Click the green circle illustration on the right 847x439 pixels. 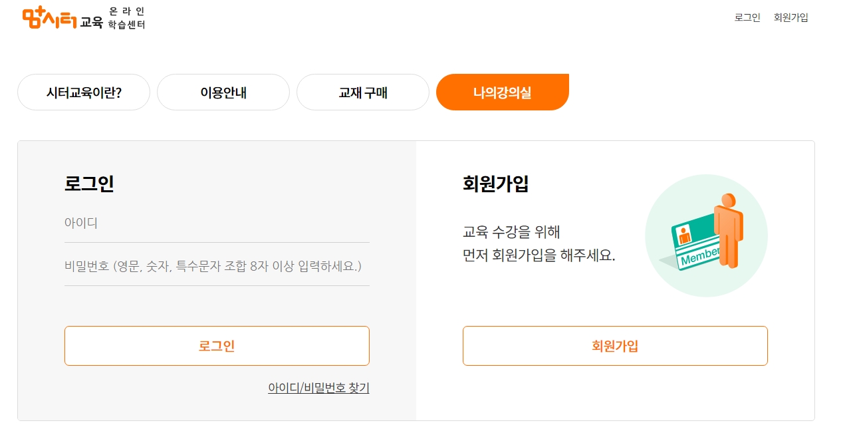706,235
